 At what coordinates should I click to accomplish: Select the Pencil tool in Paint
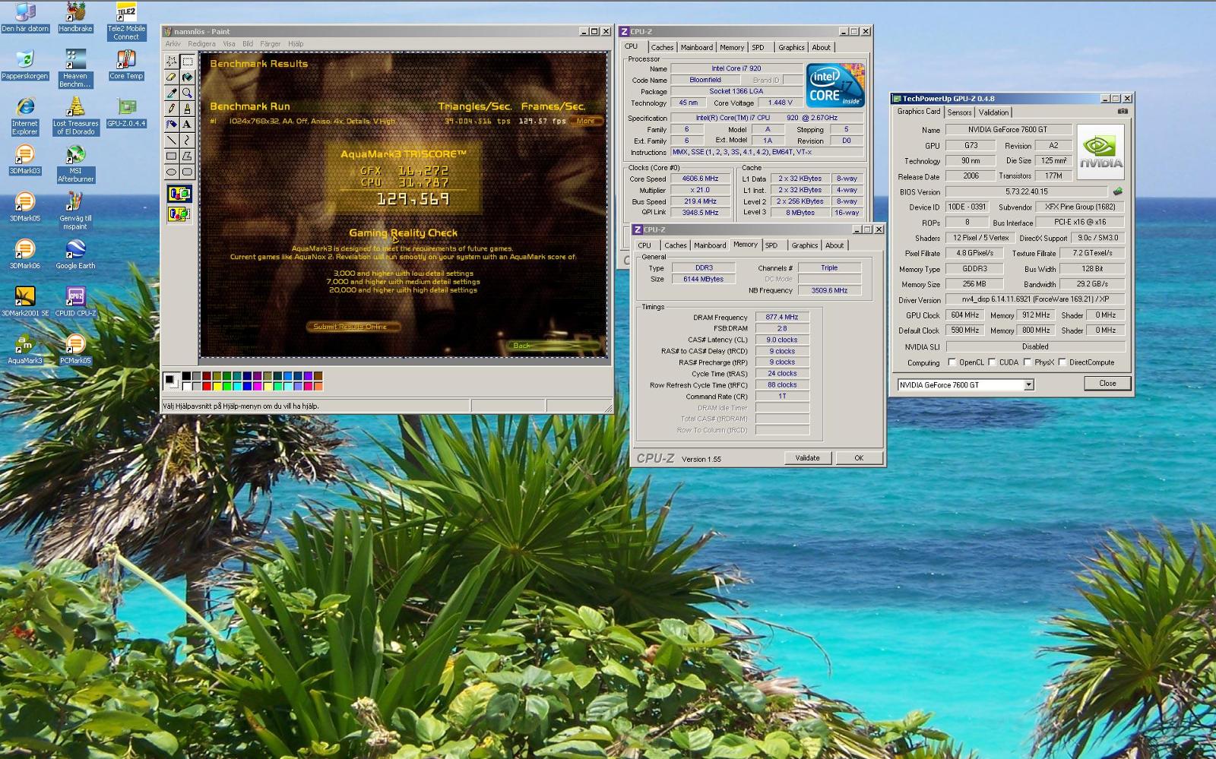pos(172,109)
